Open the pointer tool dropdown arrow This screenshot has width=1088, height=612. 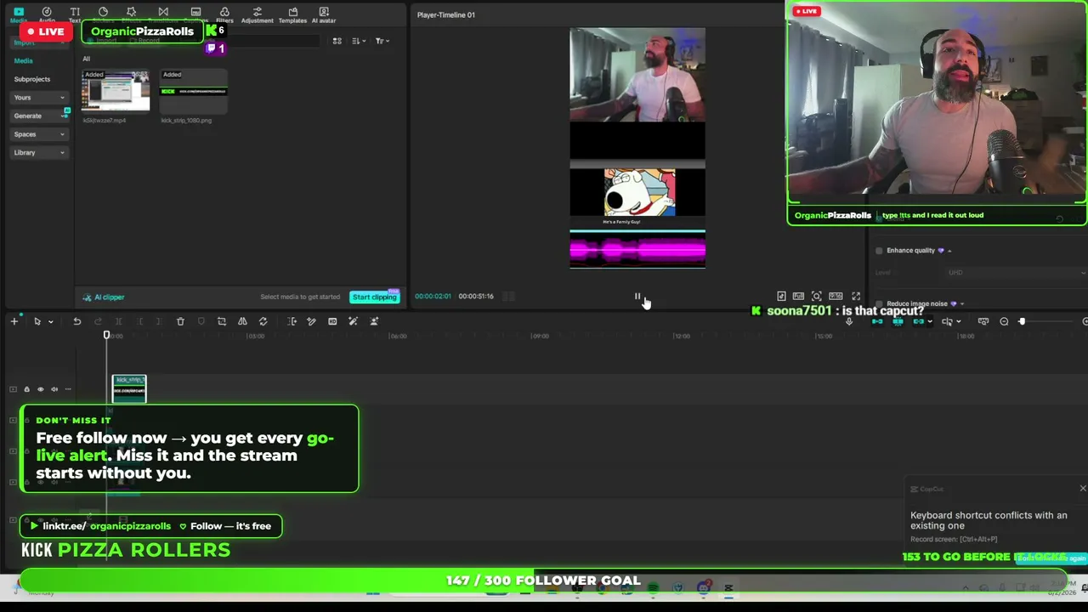tap(50, 322)
